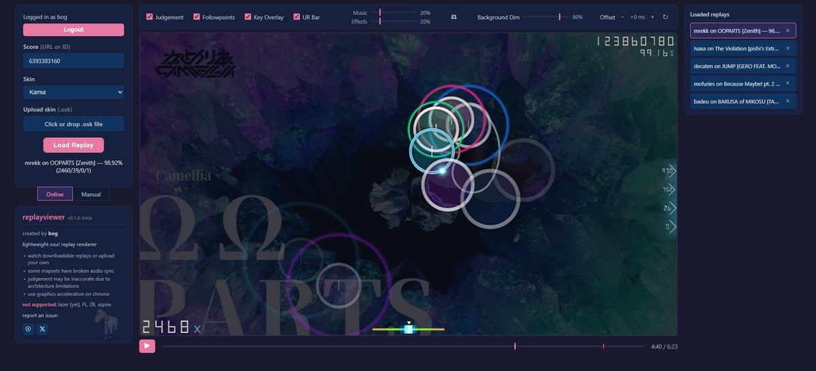Image resolution: width=816 pixels, height=371 pixels.
Task: Jump to the second pink timeline marker
Action: [x=603, y=347]
